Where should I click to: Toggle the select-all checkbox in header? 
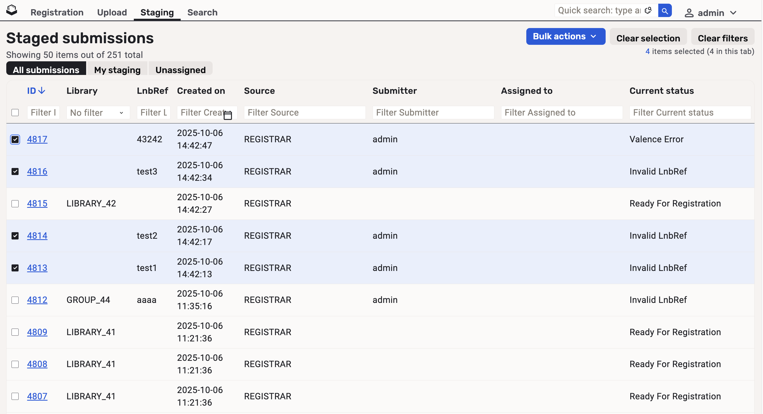point(15,113)
